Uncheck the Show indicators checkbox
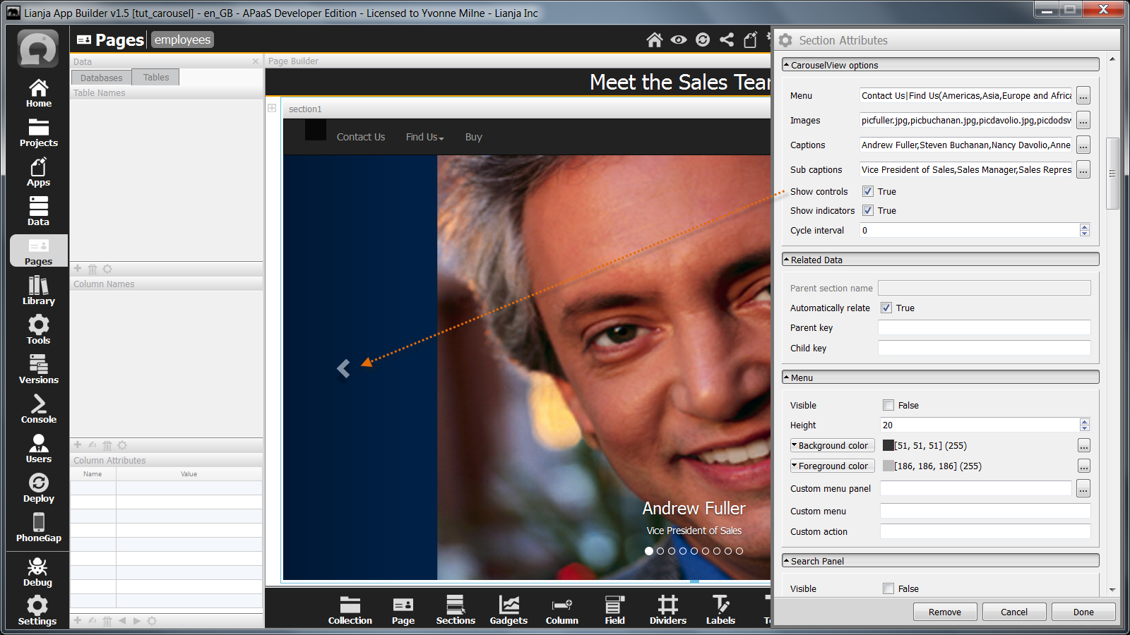The image size is (1130, 635). (x=868, y=210)
